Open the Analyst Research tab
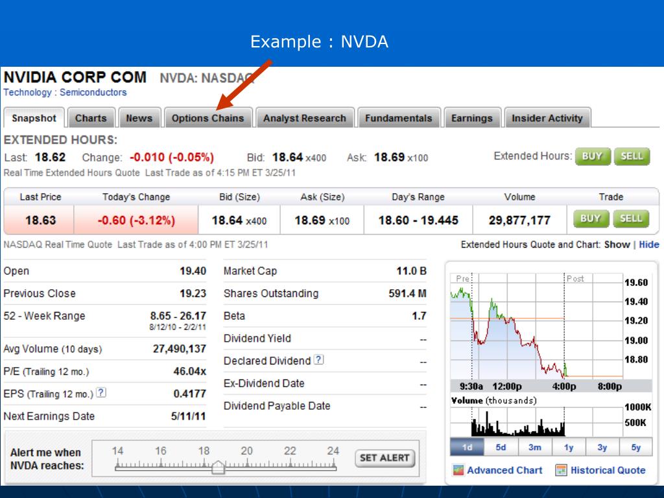 click(x=305, y=118)
